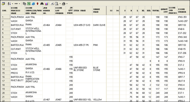Click the A-Z sort icon
This screenshot has height=102, width=190.
tap(9, 4)
